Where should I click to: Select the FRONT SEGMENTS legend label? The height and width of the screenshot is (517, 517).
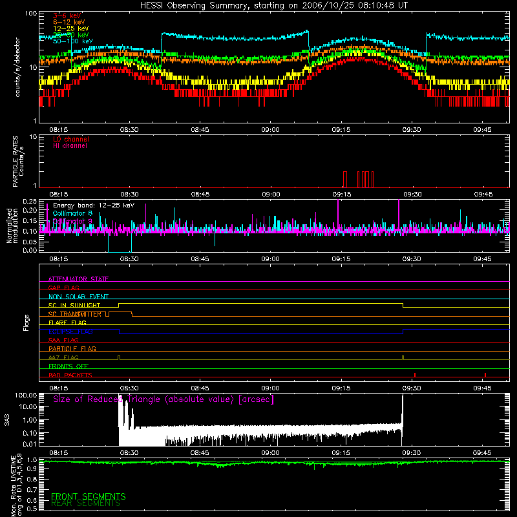[x=89, y=496]
